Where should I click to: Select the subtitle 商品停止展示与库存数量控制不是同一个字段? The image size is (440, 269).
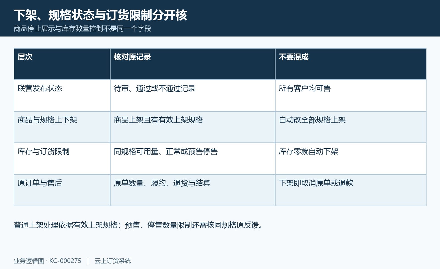82,29
